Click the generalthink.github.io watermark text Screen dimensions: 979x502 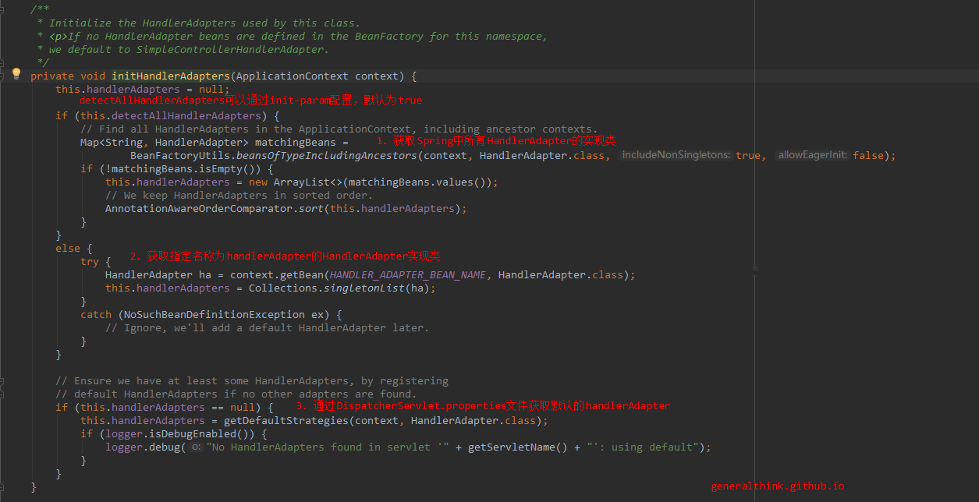tap(777, 486)
